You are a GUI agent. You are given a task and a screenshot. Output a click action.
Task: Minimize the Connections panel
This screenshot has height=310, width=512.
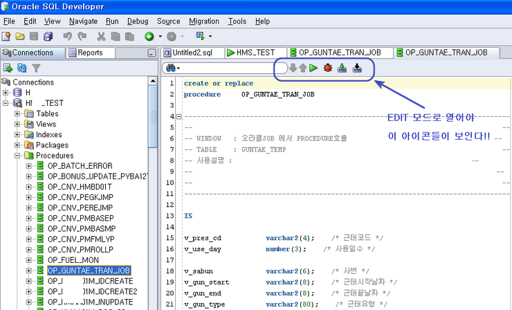(x=152, y=53)
